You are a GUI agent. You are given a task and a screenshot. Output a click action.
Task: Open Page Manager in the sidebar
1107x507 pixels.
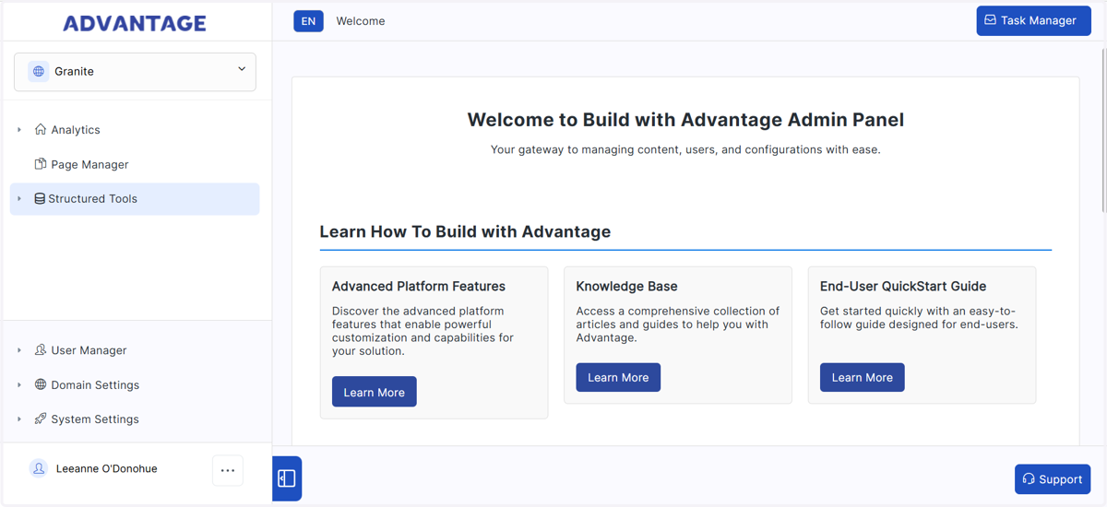point(89,164)
